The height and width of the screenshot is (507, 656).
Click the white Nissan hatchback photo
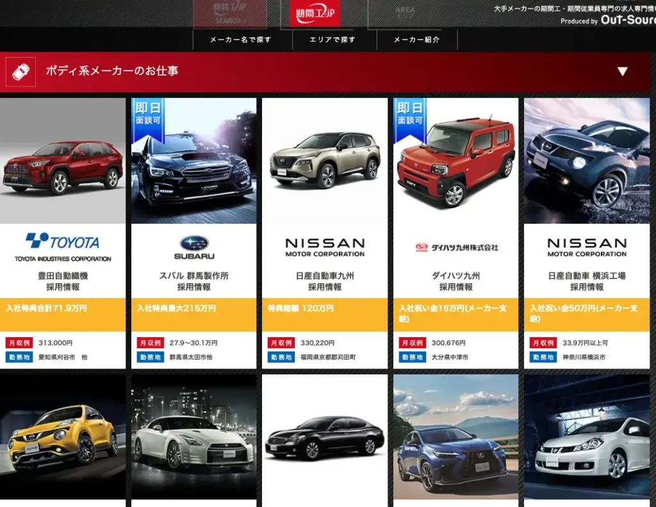click(587, 436)
